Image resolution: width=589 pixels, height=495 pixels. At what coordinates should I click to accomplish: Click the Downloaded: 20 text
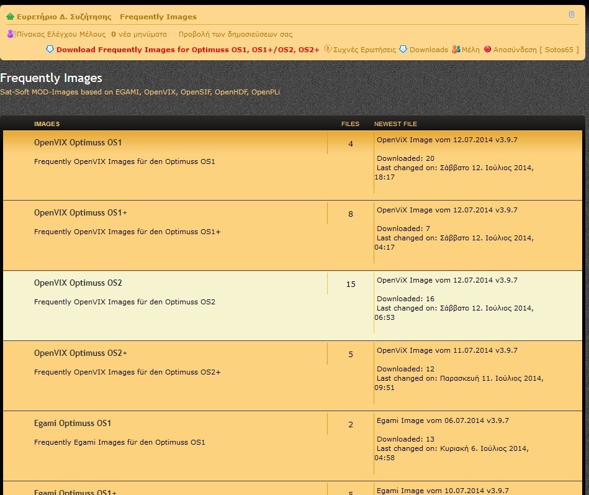[406, 158]
